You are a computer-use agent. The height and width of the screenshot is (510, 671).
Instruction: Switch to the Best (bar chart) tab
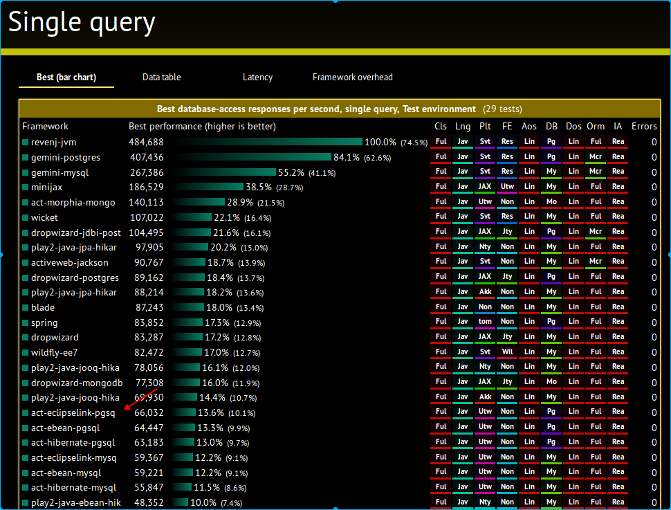click(66, 77)
